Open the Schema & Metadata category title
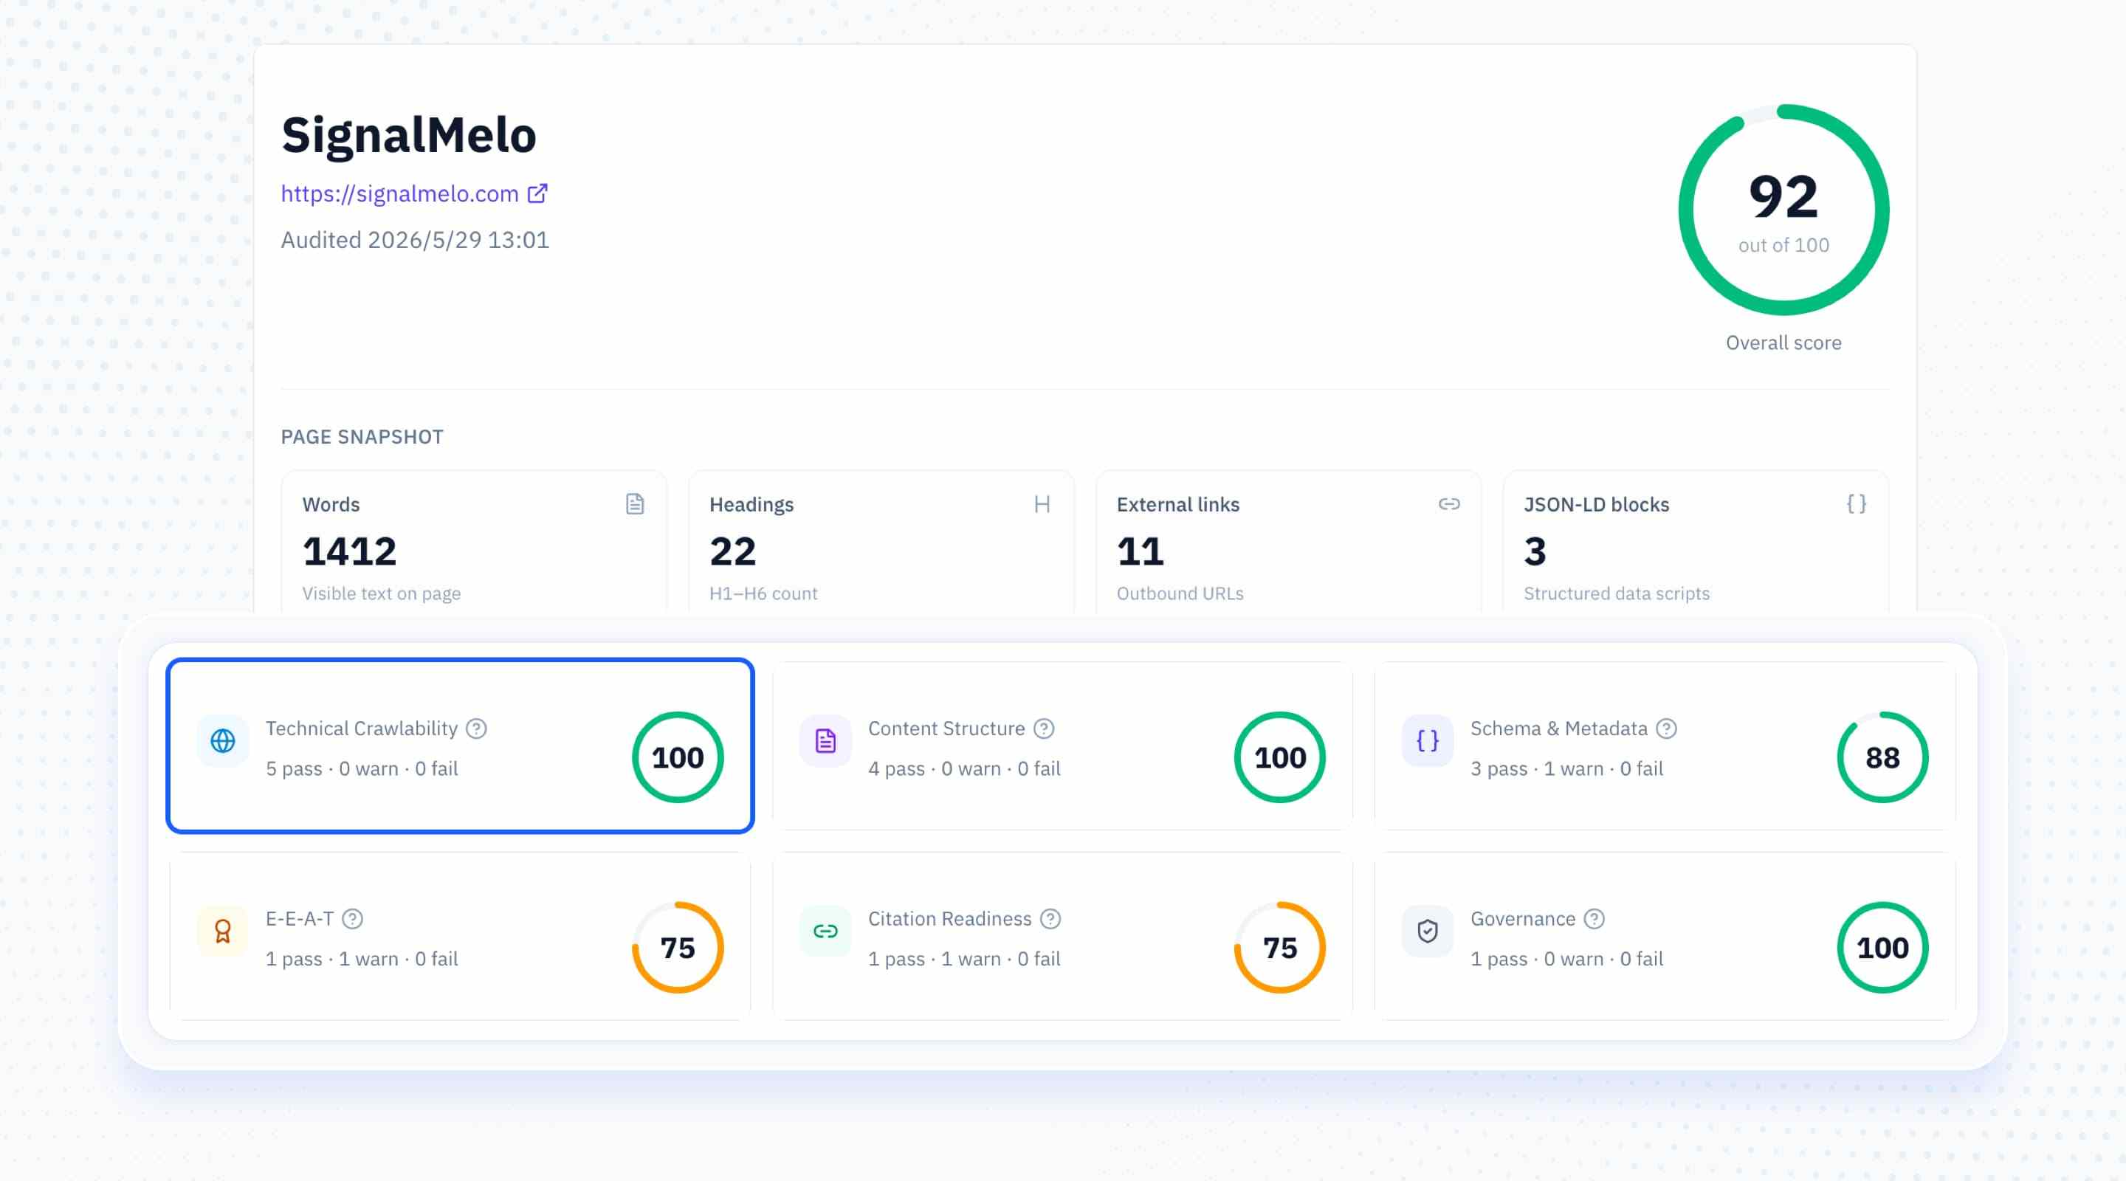Image resolution: width=2126 pixels, height=1181 pixels. coord(1559,729)
